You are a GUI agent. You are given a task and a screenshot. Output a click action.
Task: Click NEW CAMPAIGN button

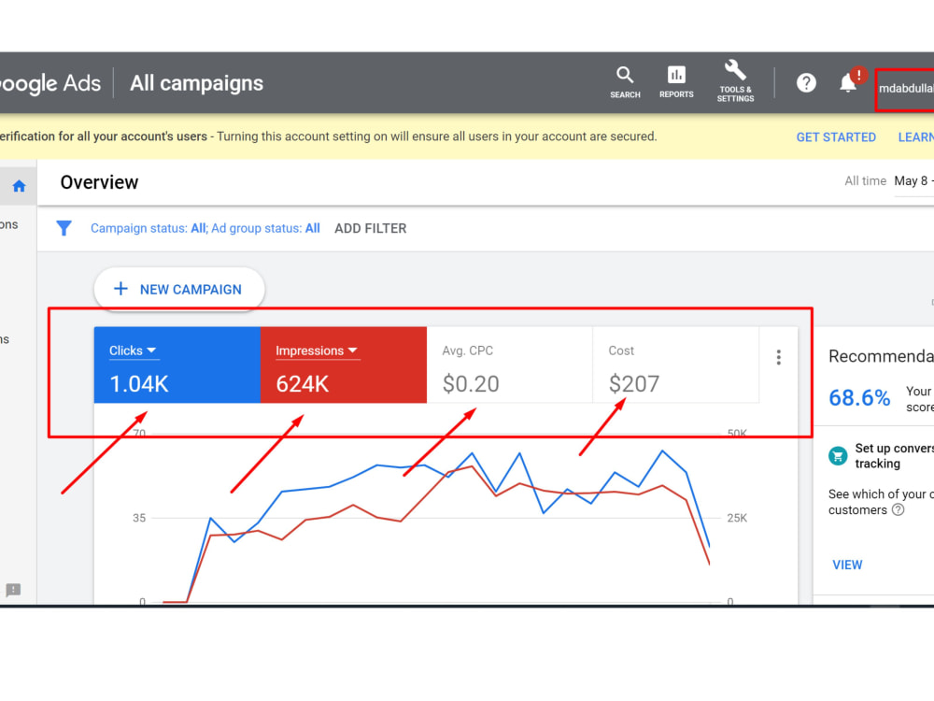(179, 289)
